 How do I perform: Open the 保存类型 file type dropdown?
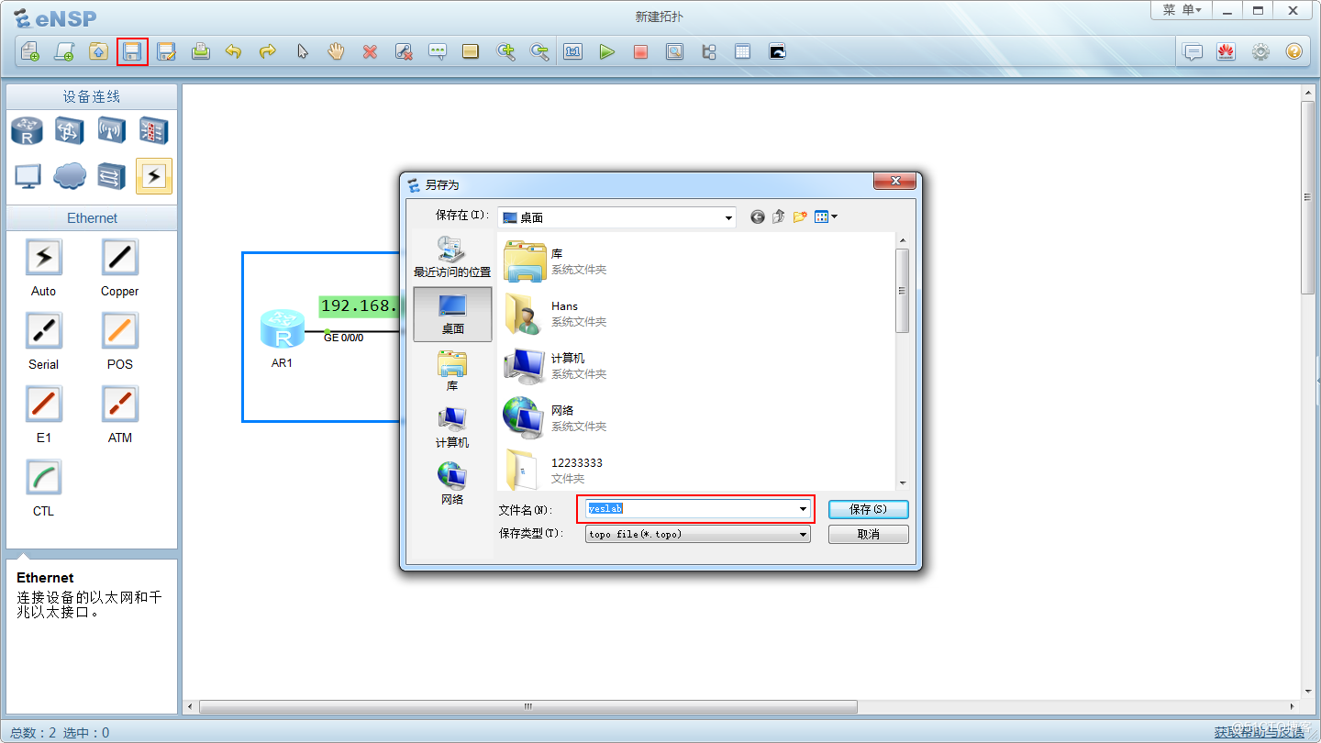click(x=803, y=534)
